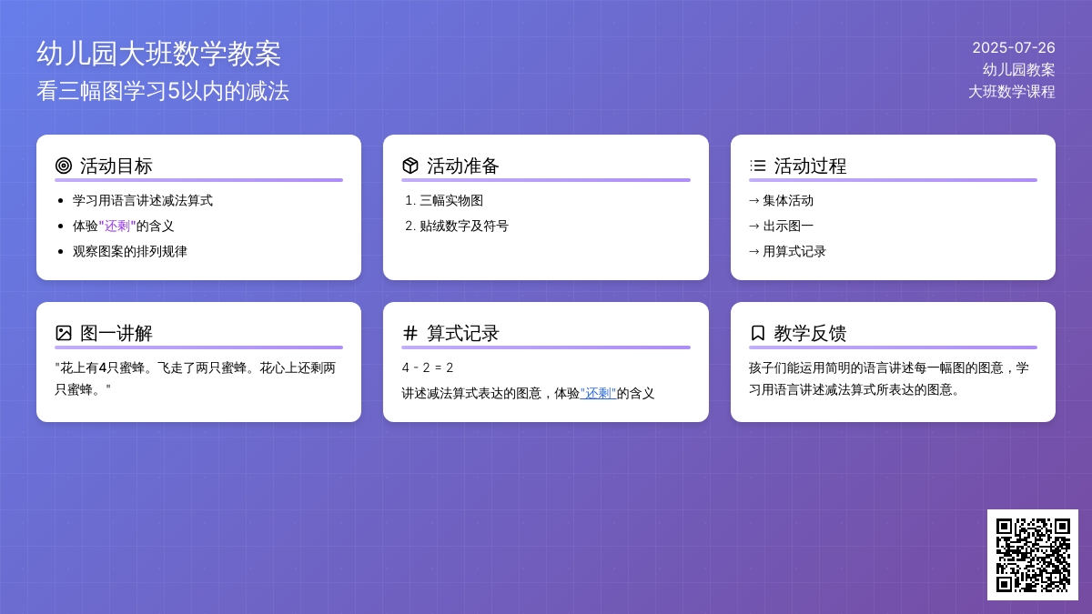Click the 大班数学课程 label
Viewport: 1092px width, 614px height.
coord(1012,91)
